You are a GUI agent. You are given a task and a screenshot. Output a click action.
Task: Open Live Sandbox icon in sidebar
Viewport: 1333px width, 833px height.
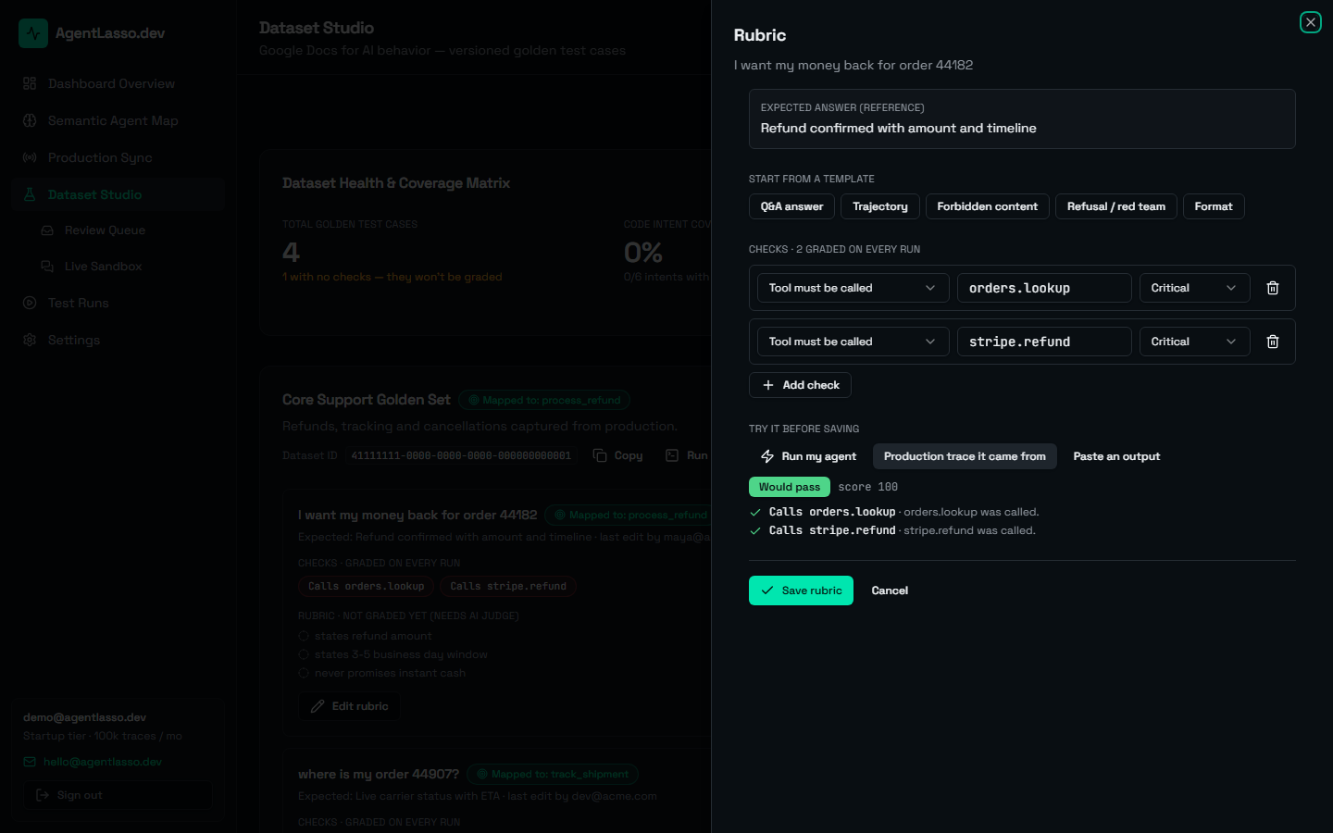47,267
